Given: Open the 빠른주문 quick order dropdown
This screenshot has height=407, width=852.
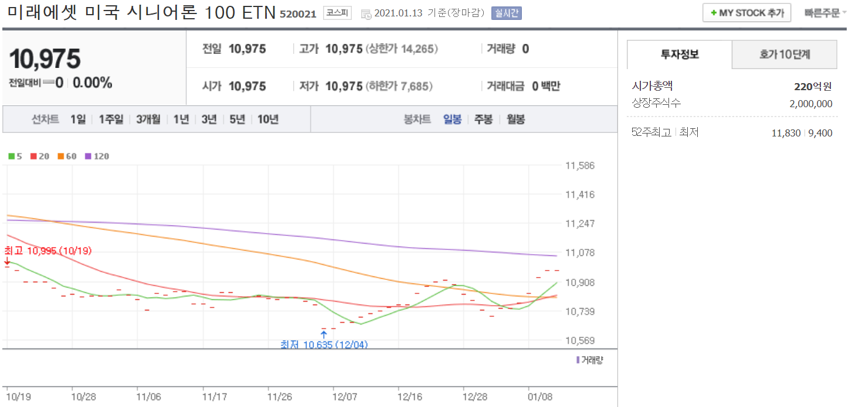Looking at the screenshot, I should coord(826,13).
